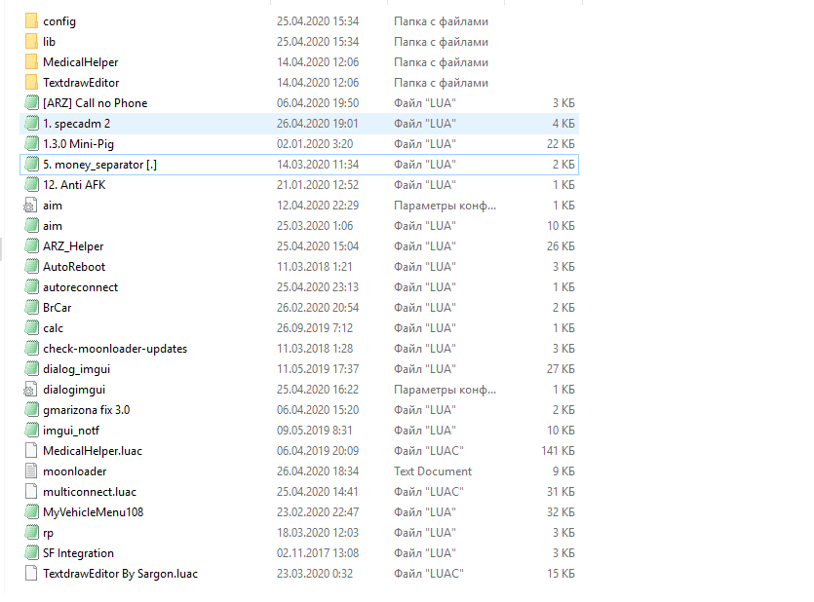This screenshot has width=814, height=602.
Task: Click the [ARZ] Call no Phone file
Action: click(x=95, y=103)
